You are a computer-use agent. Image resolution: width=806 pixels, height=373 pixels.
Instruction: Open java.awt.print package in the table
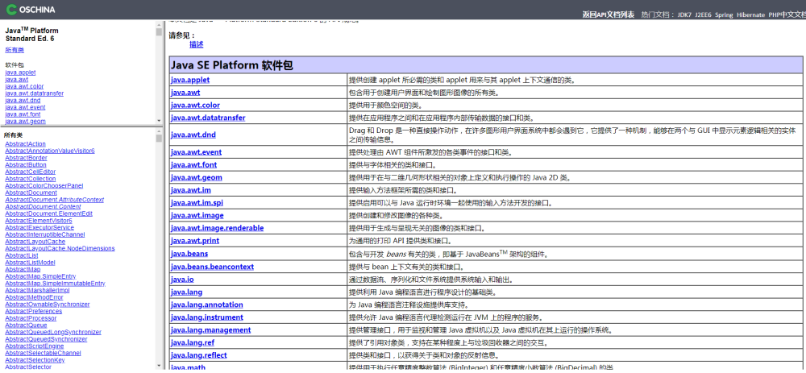pos(195,240)
